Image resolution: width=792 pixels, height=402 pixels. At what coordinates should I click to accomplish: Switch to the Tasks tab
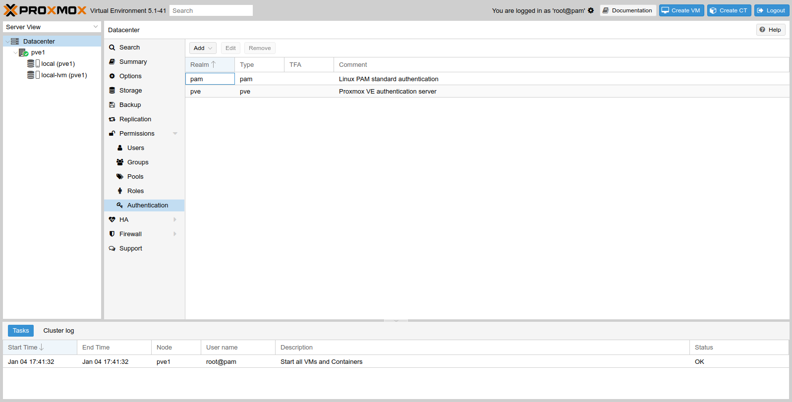click(21, 331)
